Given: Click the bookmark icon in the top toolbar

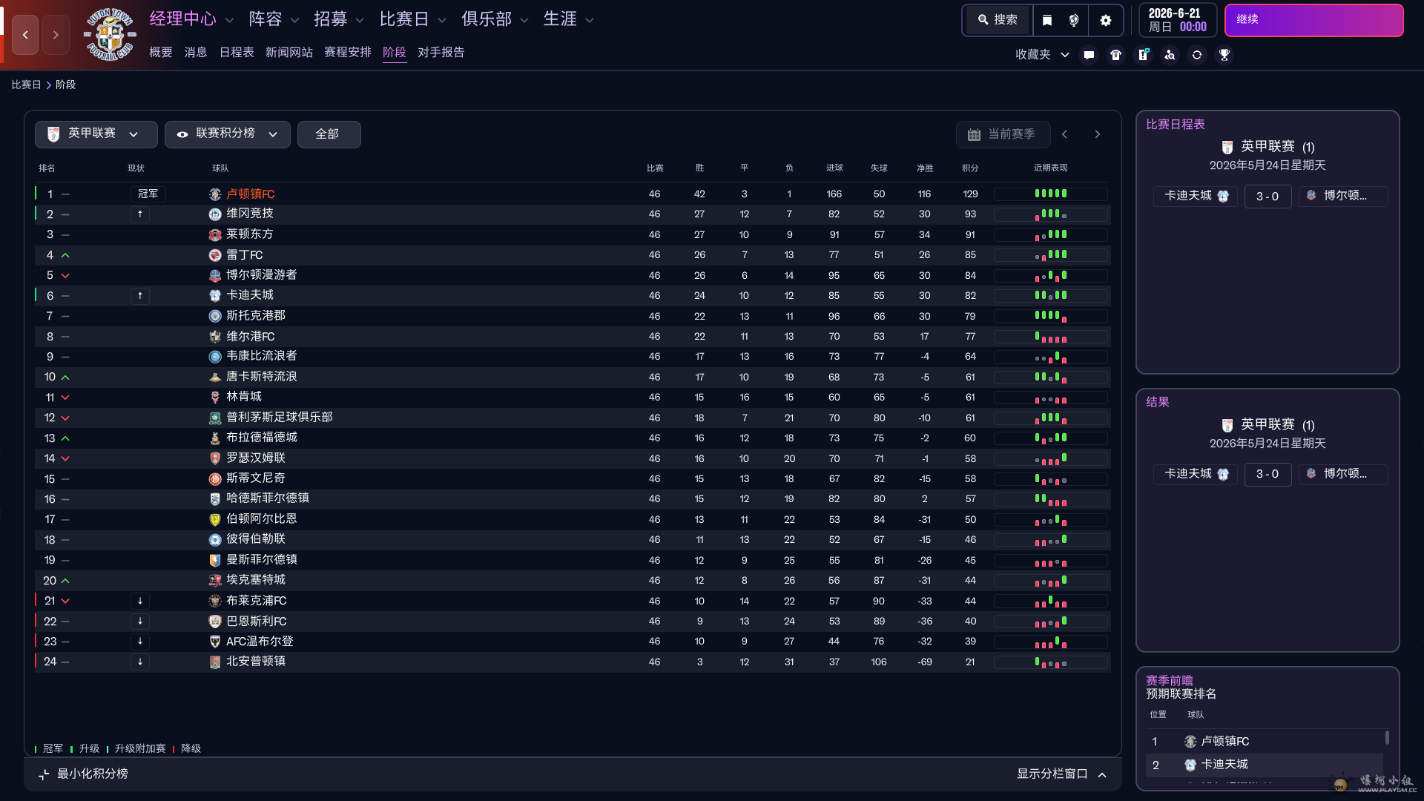Looking at the screenshot, I should (1046, 20).
